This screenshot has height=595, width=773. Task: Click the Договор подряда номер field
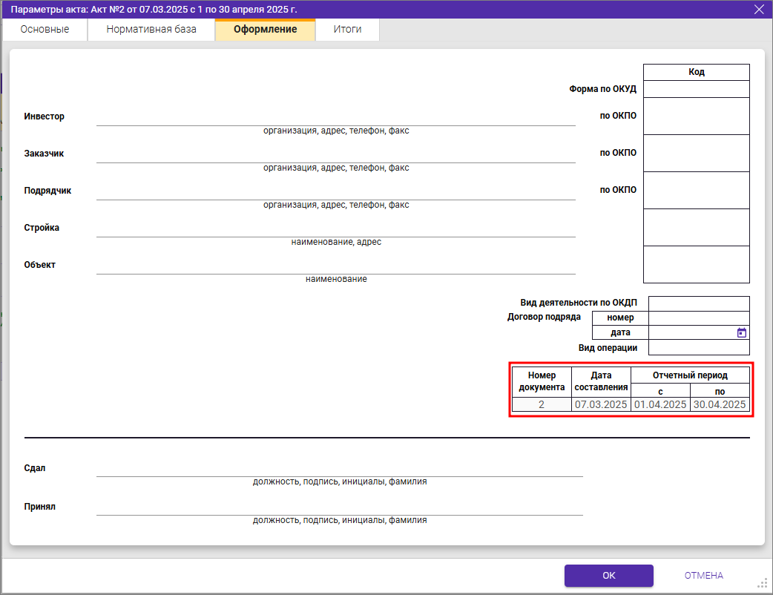click(698, 318)
